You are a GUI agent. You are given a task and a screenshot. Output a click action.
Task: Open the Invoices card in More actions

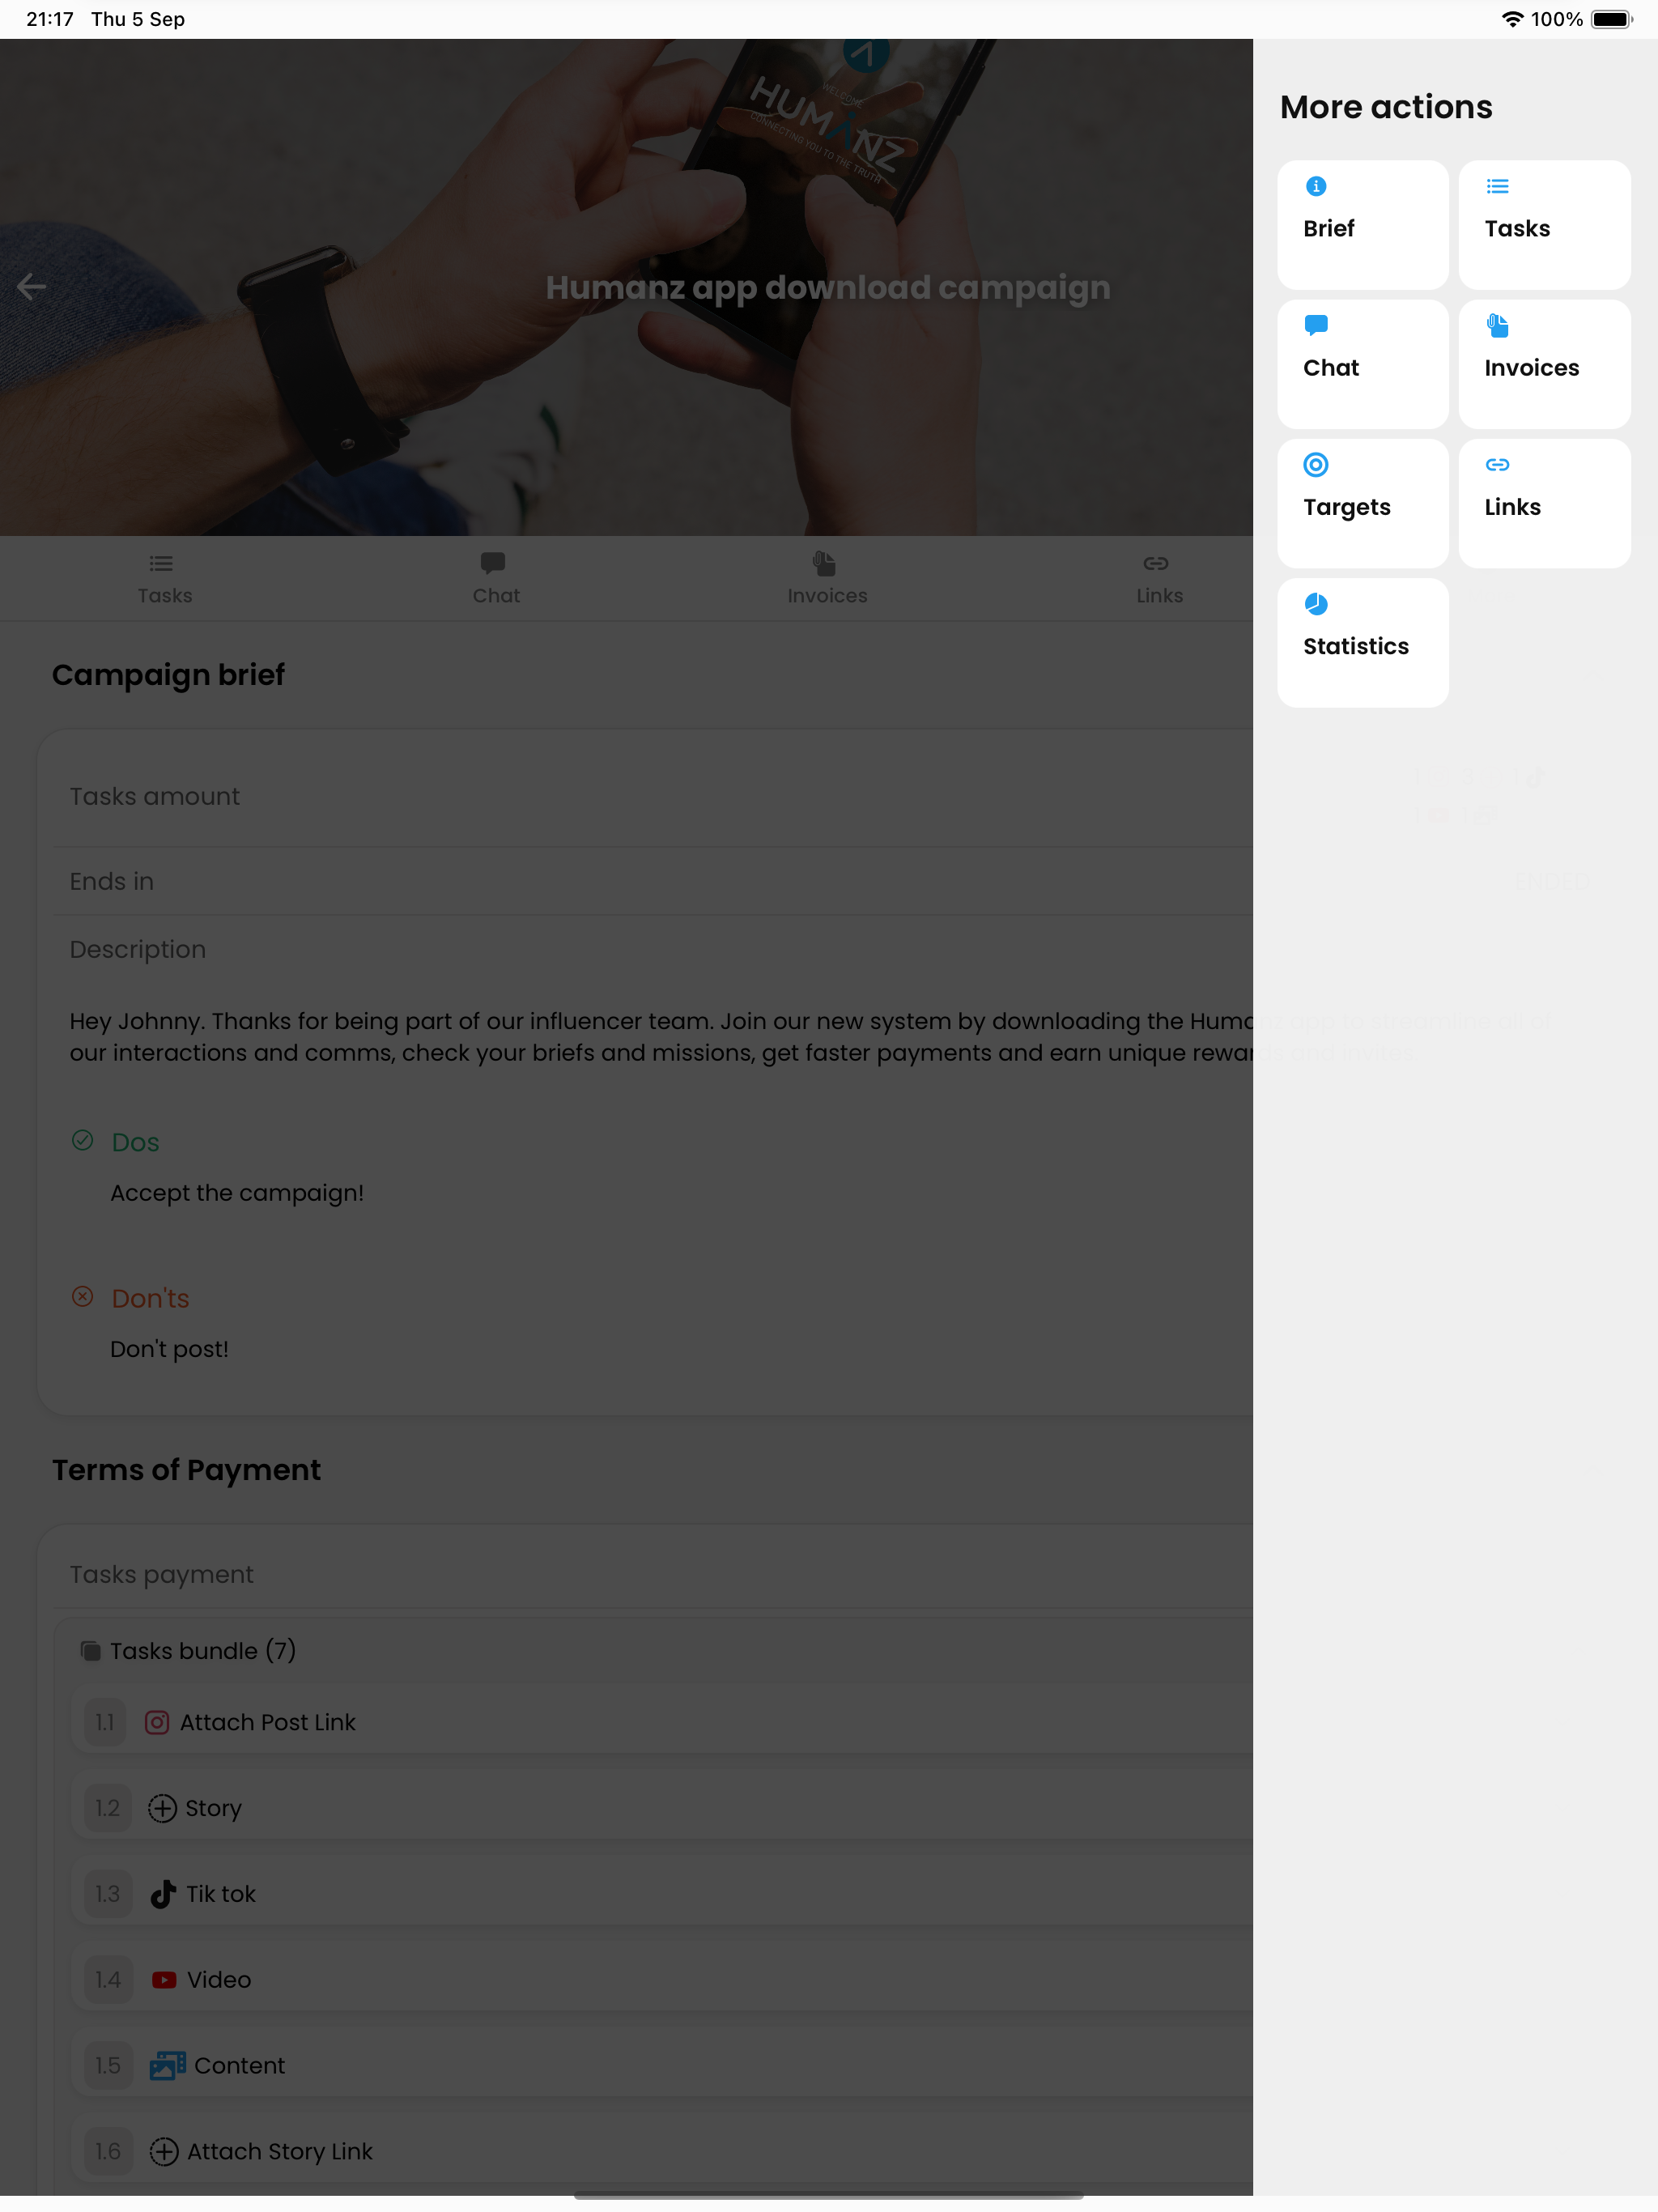(1544, 364)
